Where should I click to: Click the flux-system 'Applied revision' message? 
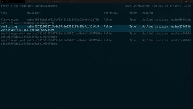(x=166, y=20)
